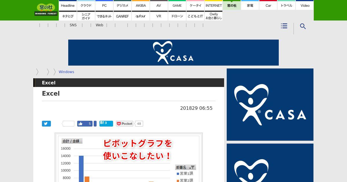
Task: Click the SNS category link
Action: pyautogui.click(x=73, y=25)
